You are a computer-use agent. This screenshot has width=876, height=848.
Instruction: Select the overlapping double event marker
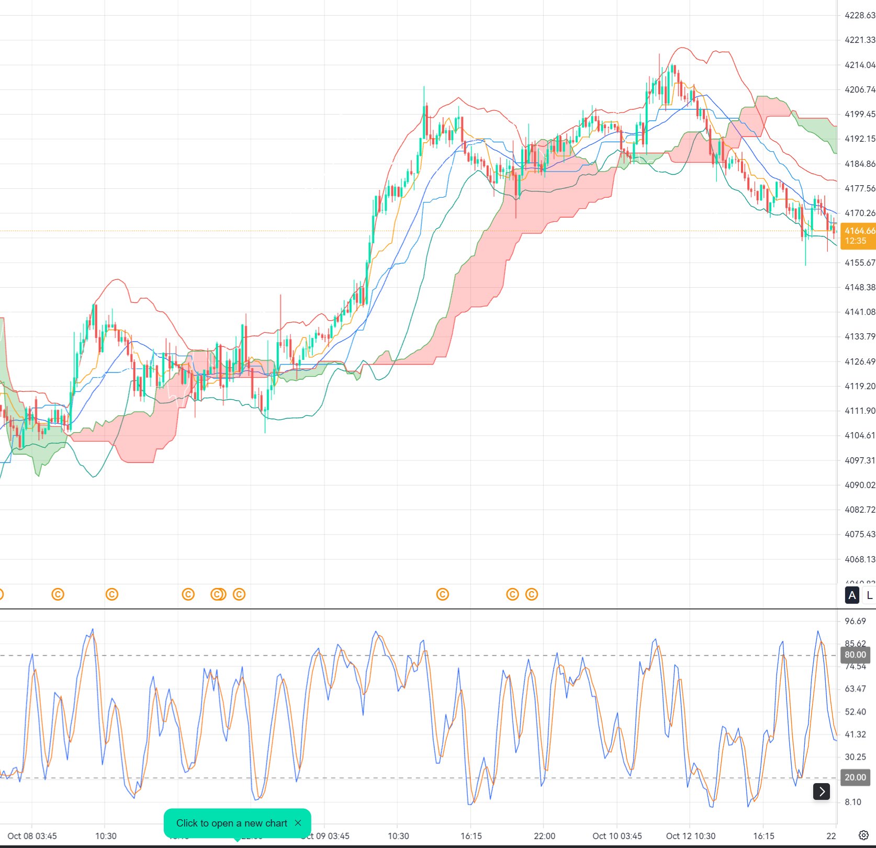coord(218,594)
